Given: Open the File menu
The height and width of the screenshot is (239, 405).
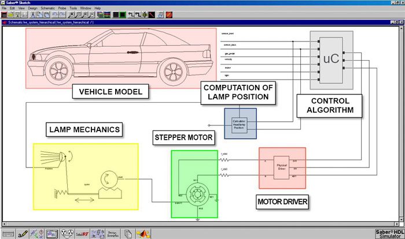Looking at the screenshot, I should [x=4, y=8].
